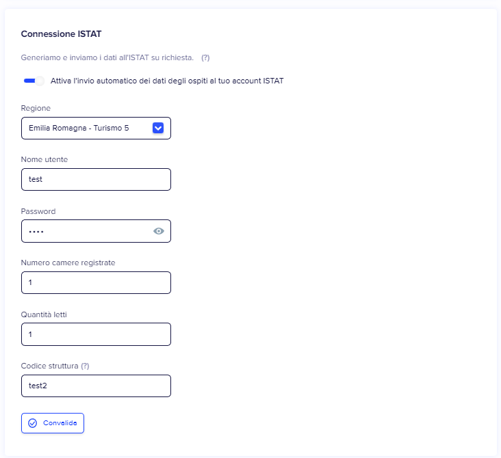Open the Emilia Romagna region combo box

88,128
